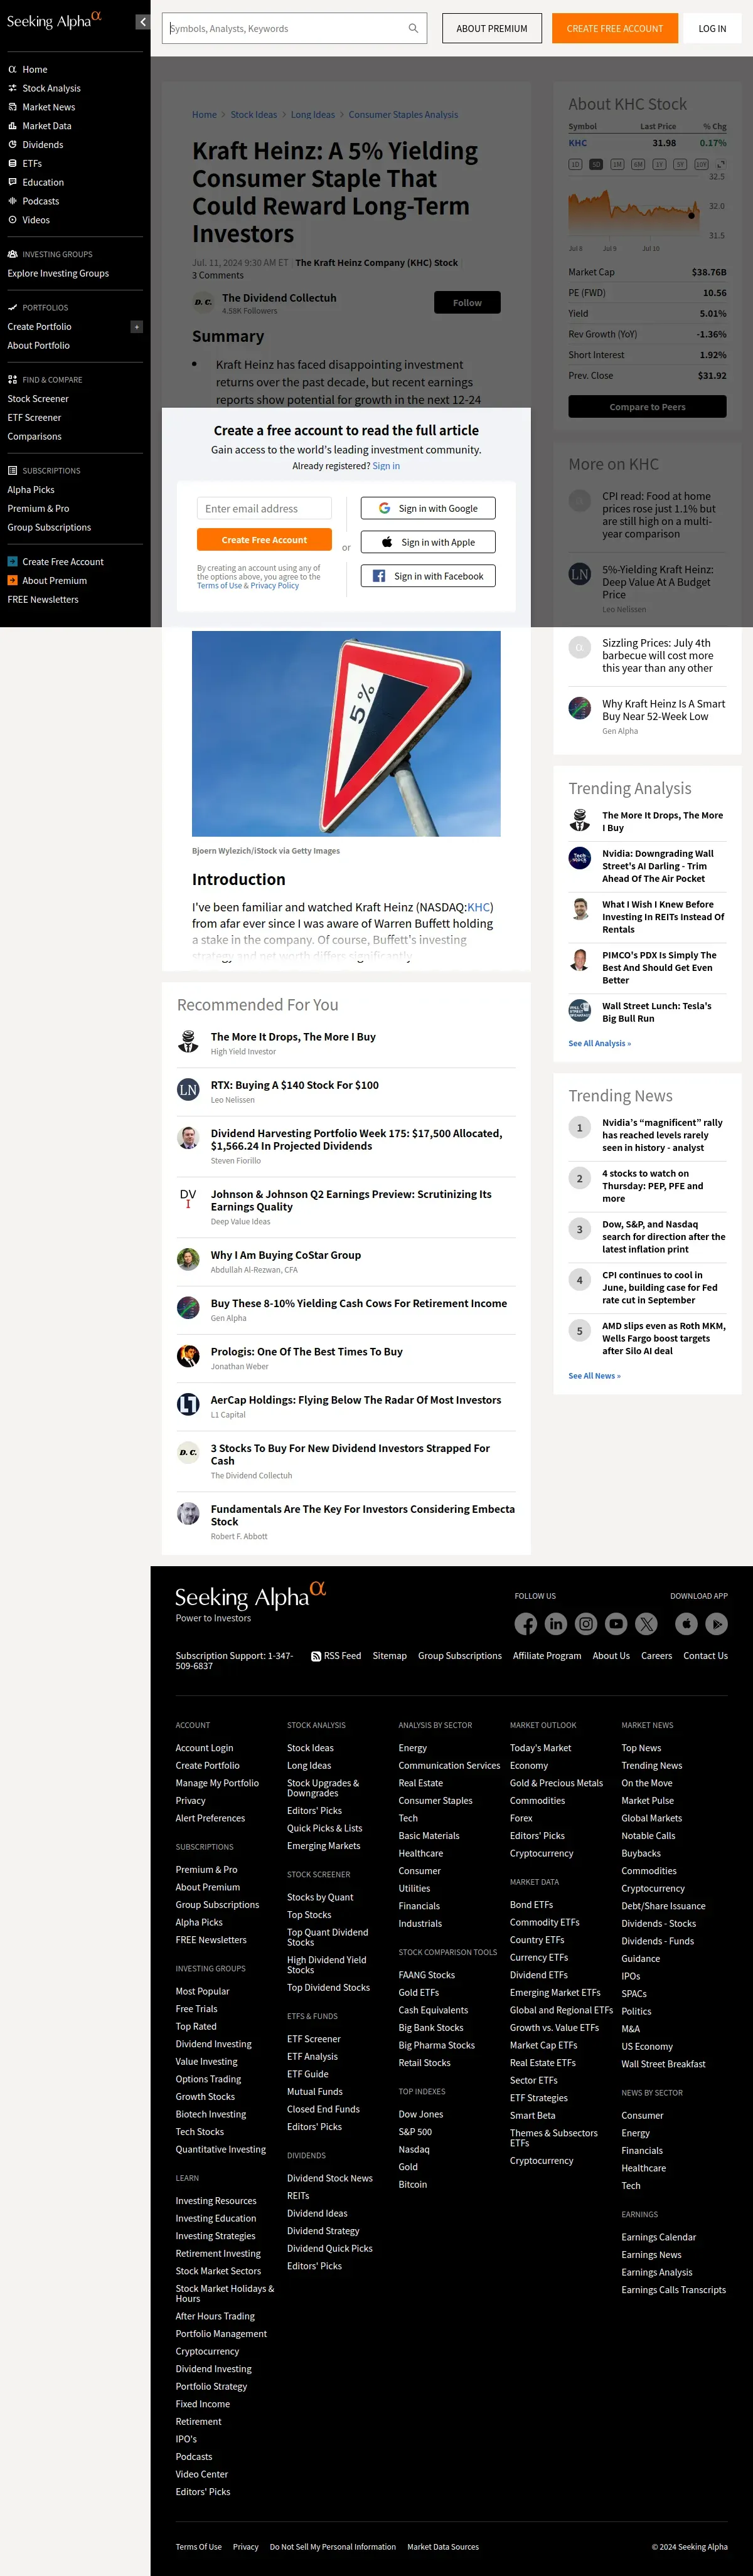The image size is (753, 2576).
Task: Select the 1D chart range
Action: pyautogui.click(x=575, y=164)
